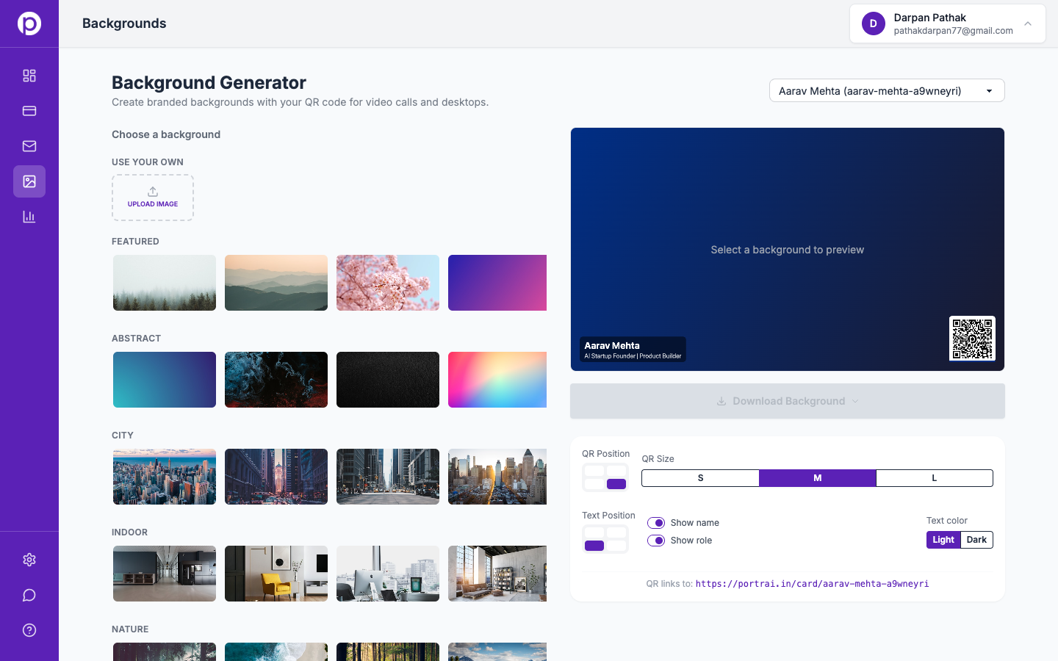Viewport: 1058px width, 661px height.
Task: Open the chevron on the Download Background button
Action: 855,401
